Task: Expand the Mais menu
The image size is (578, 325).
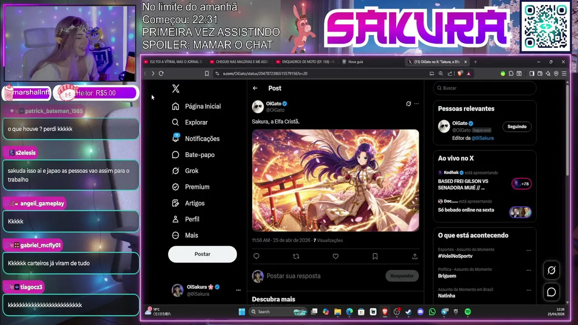Action: point(185,235)
